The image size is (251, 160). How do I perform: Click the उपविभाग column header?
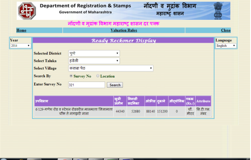tap(74, 101)
